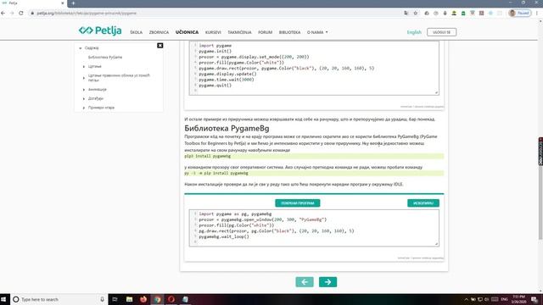
Task: Open the ŠKOLA menu item
Action: coord(136,32)
